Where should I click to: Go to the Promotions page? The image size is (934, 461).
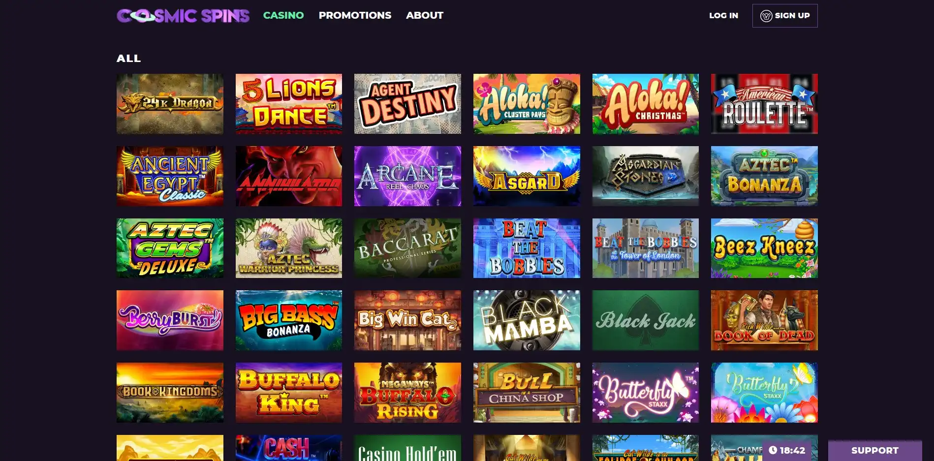pyautogui.click(x=355, y=15)
